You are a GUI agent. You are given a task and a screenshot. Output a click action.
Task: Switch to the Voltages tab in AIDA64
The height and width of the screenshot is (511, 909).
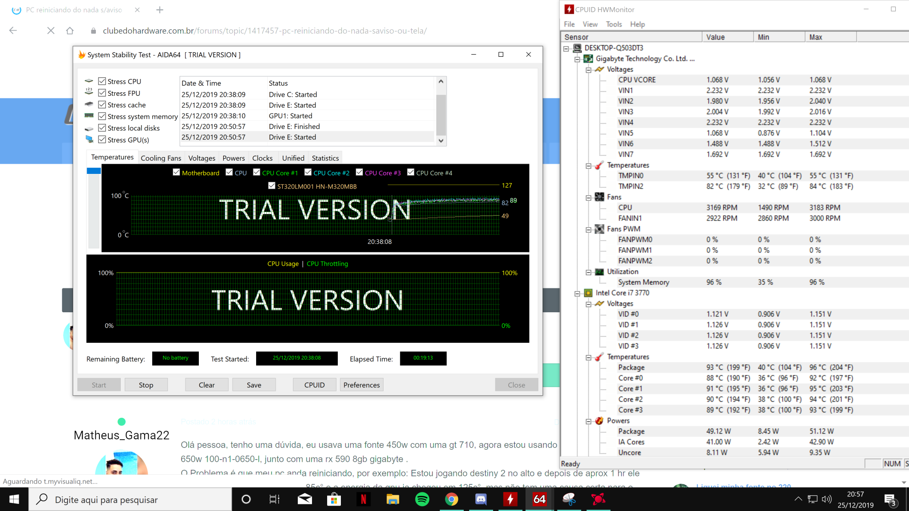tap(202, 158)
